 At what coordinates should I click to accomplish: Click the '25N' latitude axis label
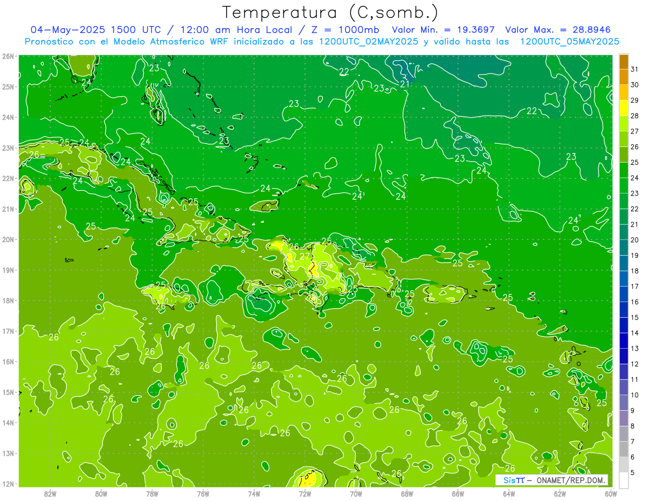[x=8, y=87]
